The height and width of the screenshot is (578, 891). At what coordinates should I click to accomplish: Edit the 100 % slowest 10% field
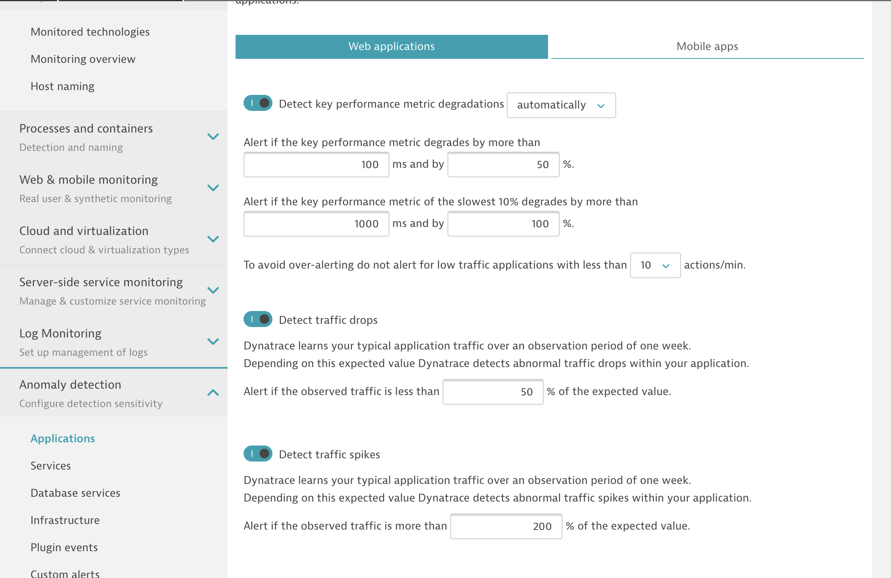click(x=504, y=224)
